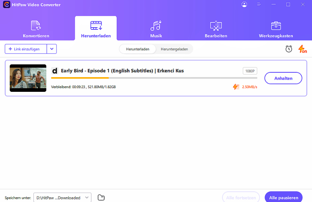Screen dimensions: 312x202
Task: Open the user account profile icon
Action: point(244,4)
